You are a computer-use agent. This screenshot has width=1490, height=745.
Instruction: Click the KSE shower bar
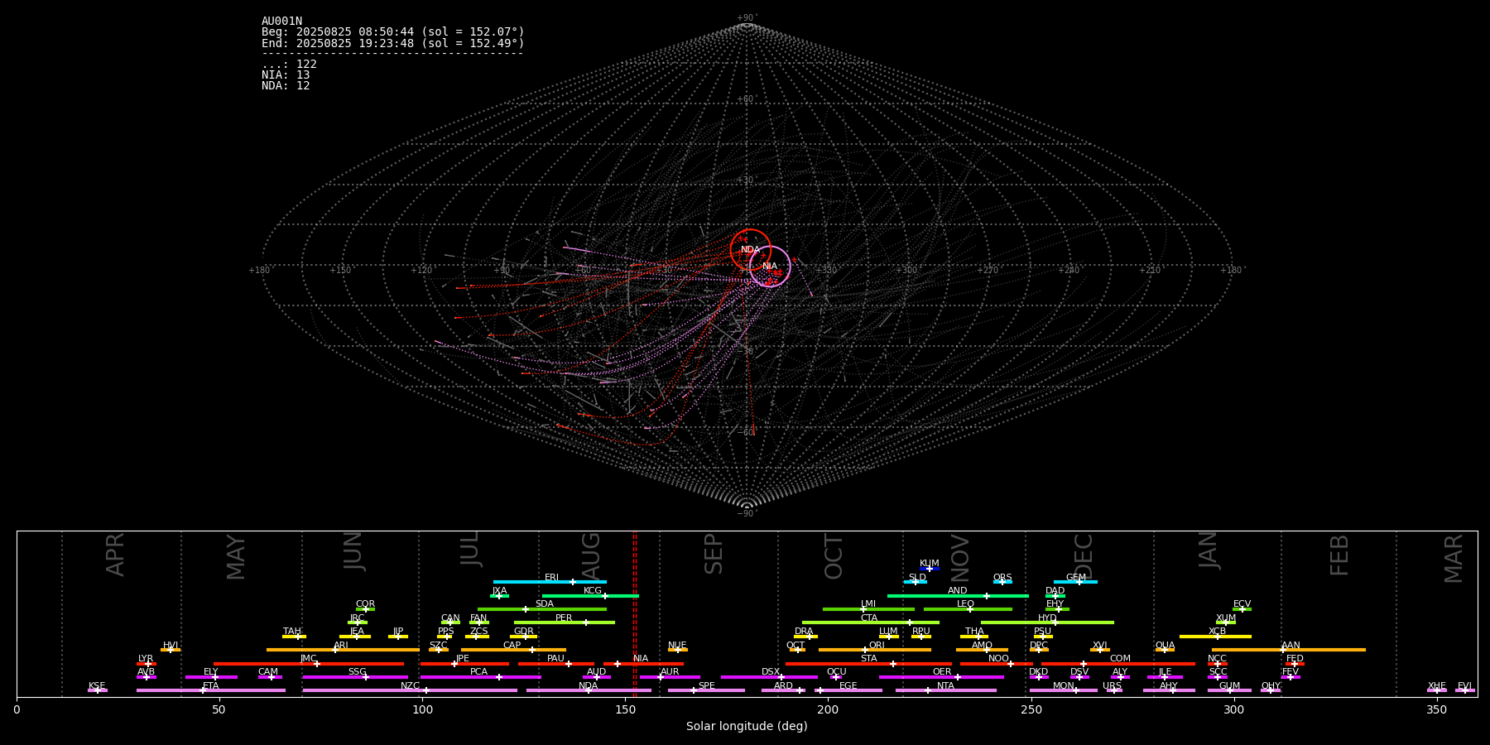pos(98,690)
